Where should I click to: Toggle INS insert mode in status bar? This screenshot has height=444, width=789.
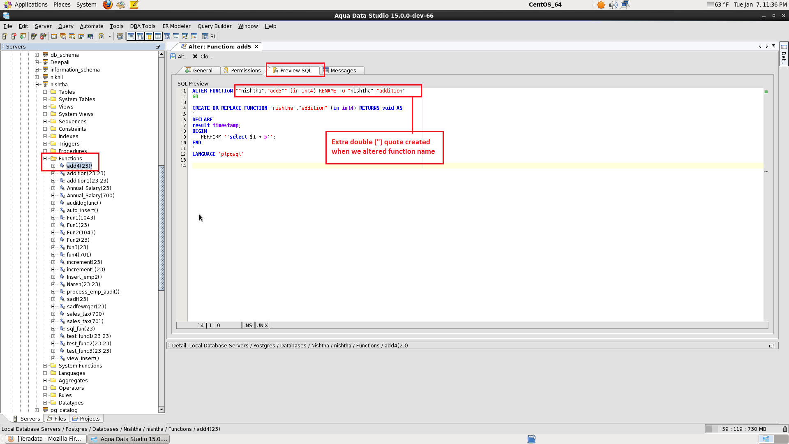(x=248, y=326)
